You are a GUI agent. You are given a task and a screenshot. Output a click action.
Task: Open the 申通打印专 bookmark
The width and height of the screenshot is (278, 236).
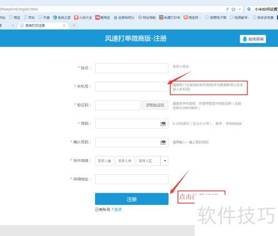pyautogui.click(x=170, y=17)
